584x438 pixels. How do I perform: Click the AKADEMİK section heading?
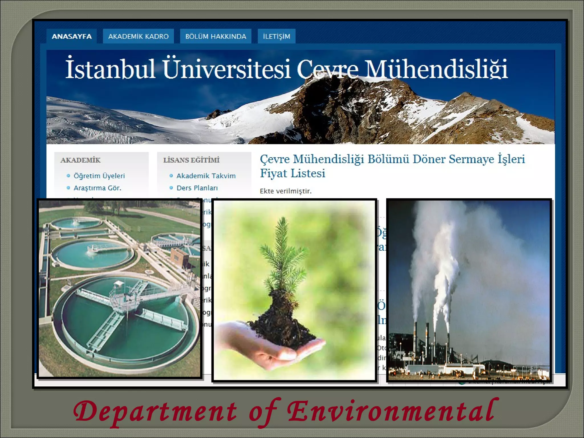[x=80, y=160]
